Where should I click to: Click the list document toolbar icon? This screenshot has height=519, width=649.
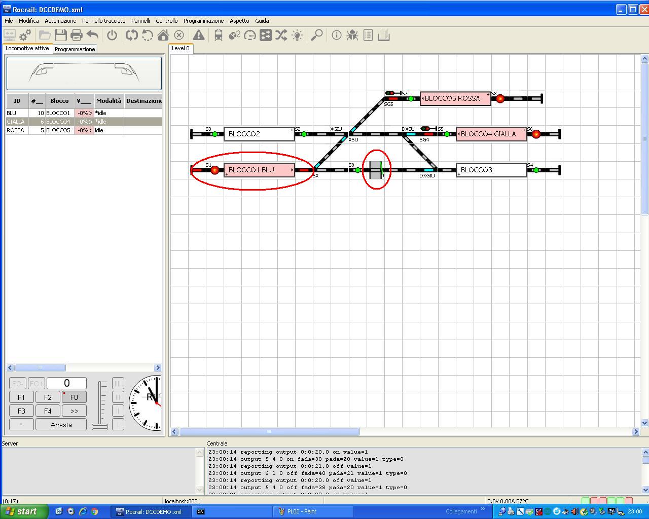click(x=368, y=35)
